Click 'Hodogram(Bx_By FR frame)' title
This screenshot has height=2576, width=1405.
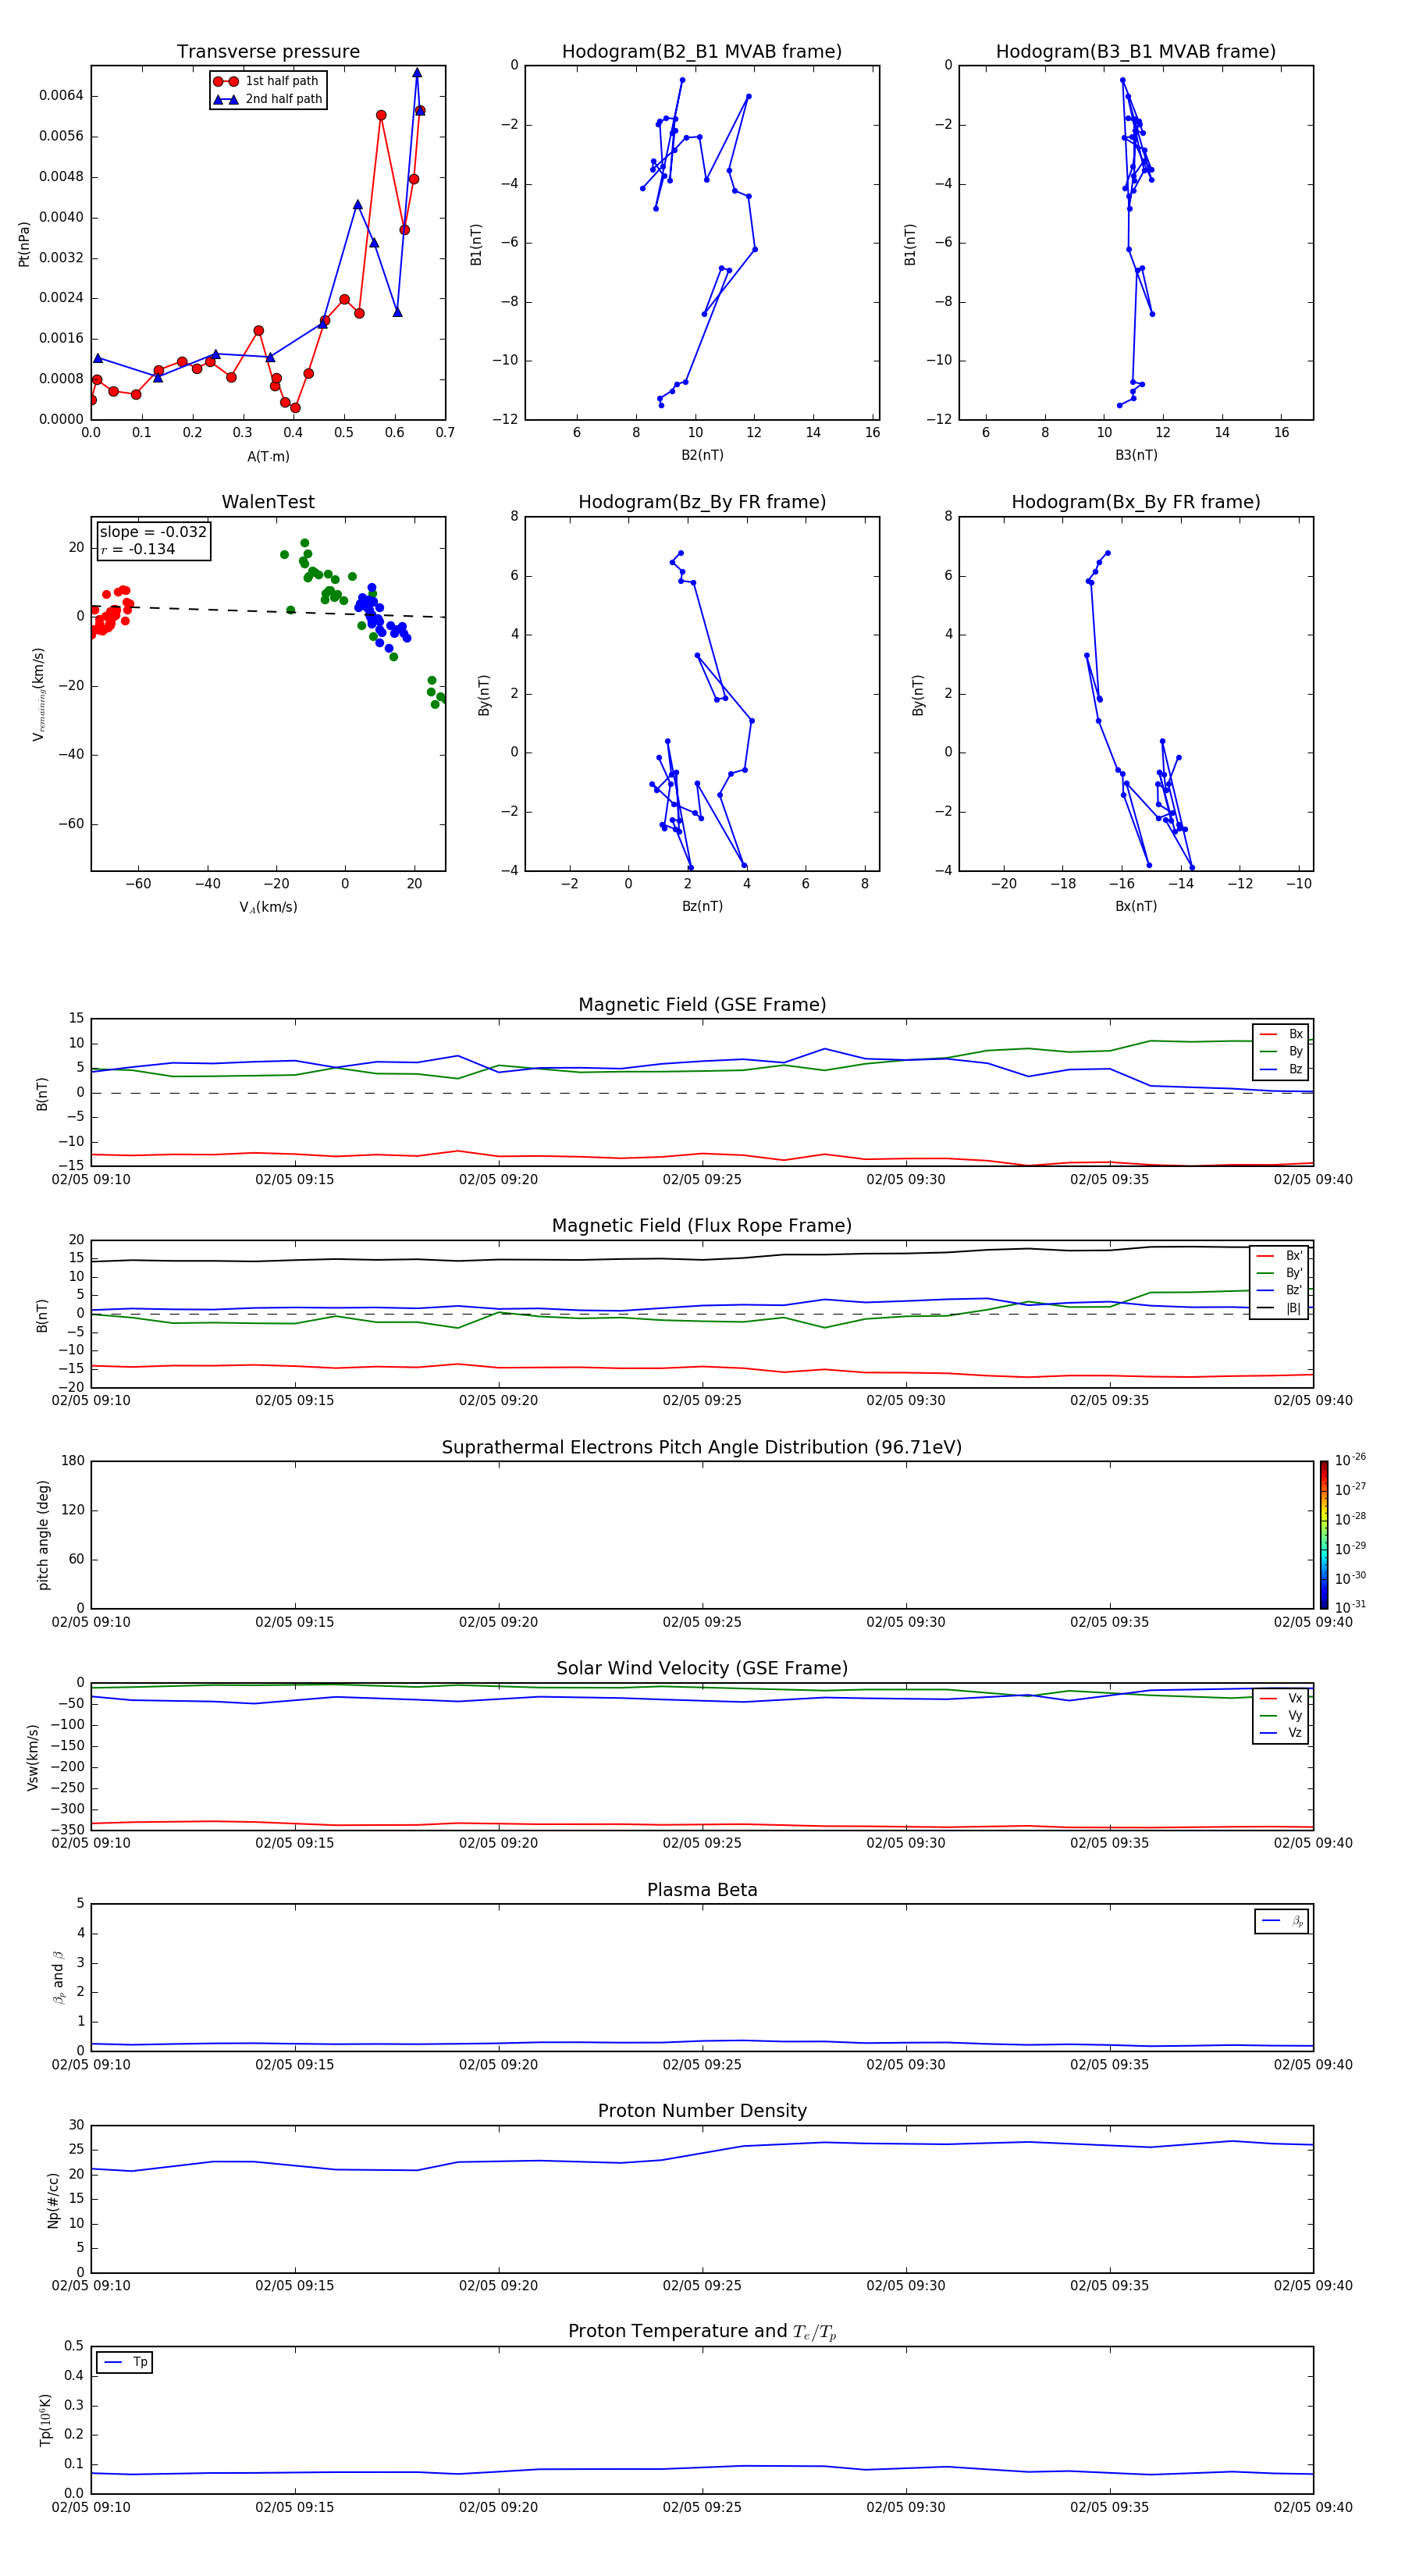1136,502
